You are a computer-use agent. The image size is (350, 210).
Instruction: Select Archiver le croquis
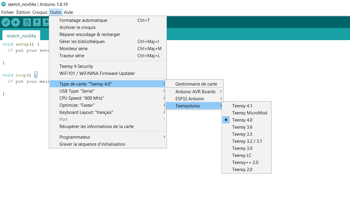[x=108, y=27]
